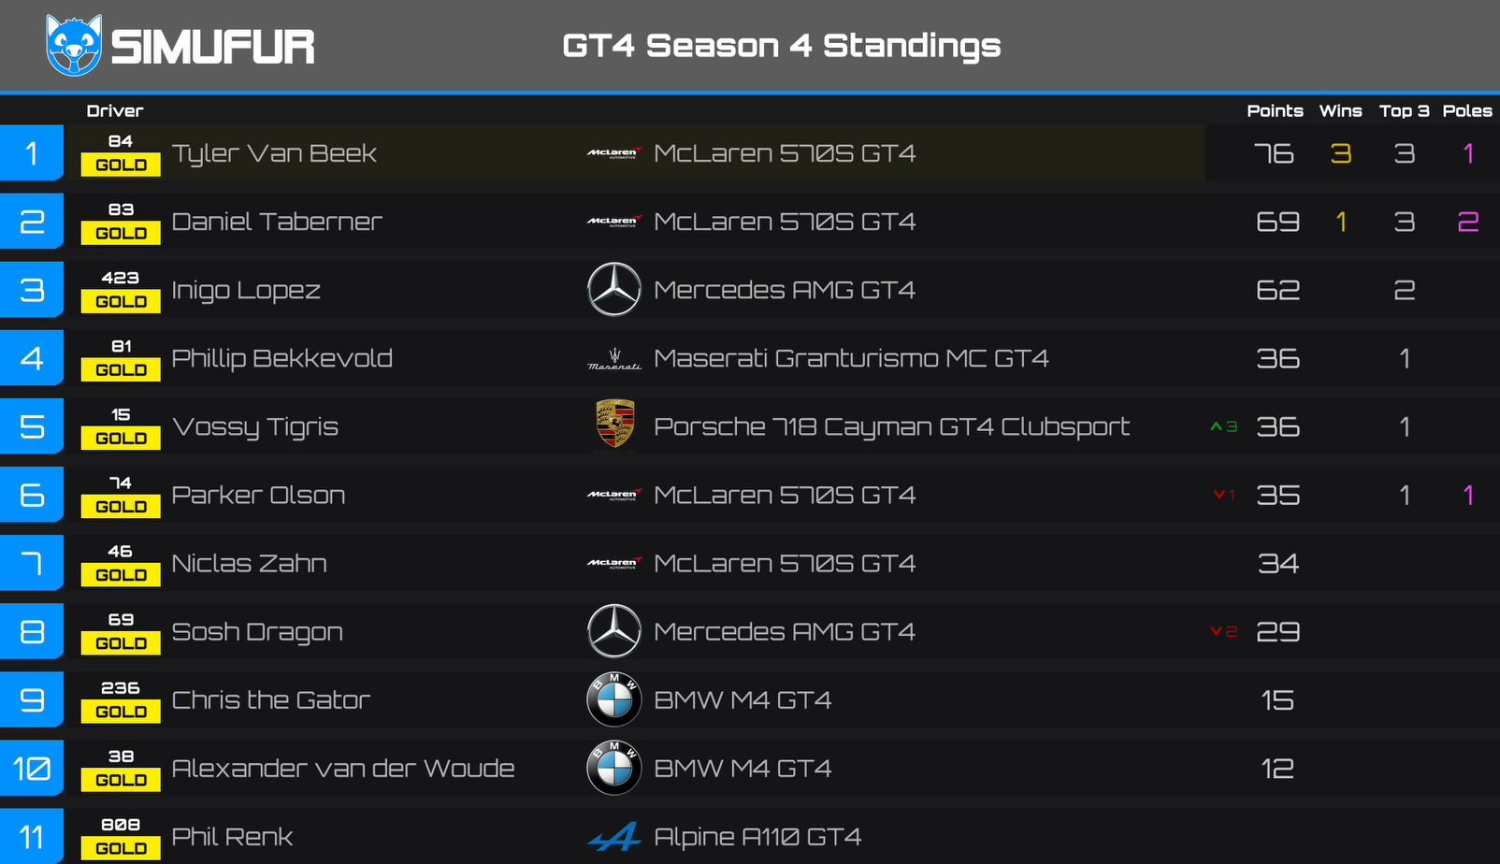
Task: Click Chris the Gator's BMW roundel
Action: tap(613, 699)
